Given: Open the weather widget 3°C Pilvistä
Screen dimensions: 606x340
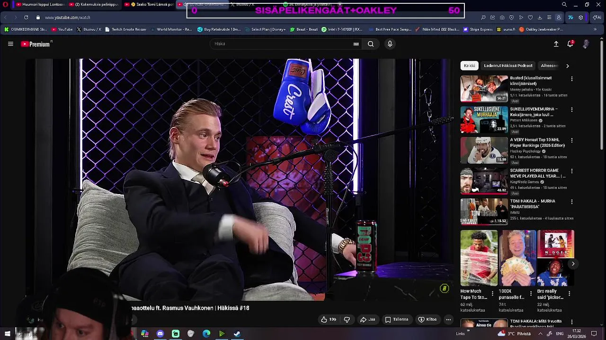Looking at the screenshot, I should (x=514, y=334).
